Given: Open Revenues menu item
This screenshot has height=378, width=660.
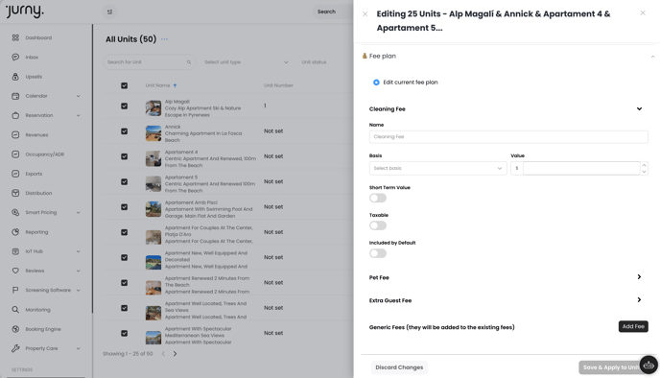Looking at the screenshot, I should (x=36, y=134).
